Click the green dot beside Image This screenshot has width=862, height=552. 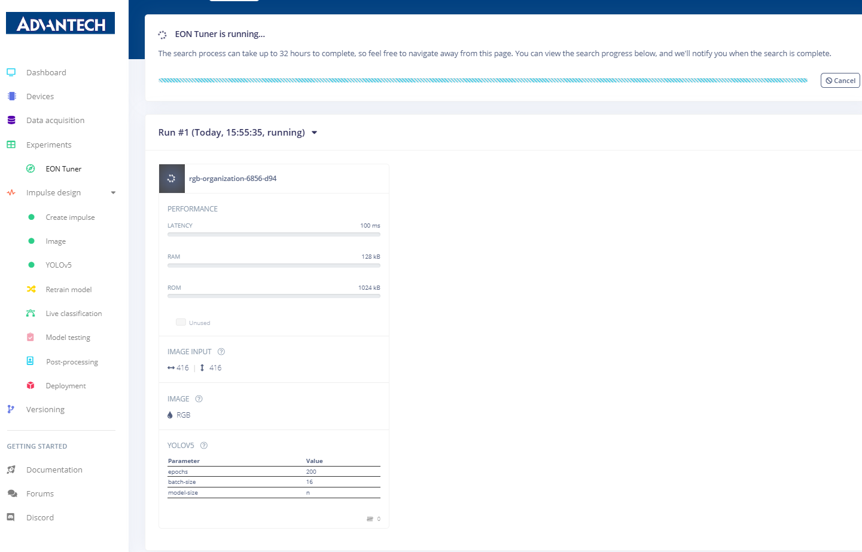tap(31, 241)
